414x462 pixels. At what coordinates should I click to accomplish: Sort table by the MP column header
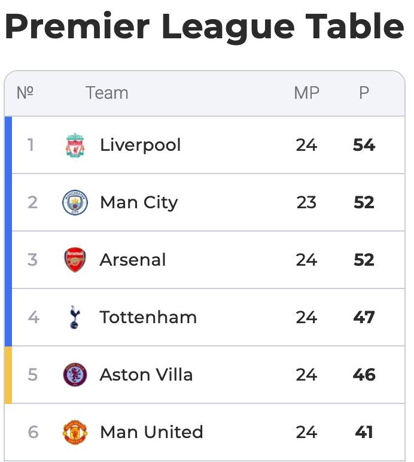tap(306, 93)
